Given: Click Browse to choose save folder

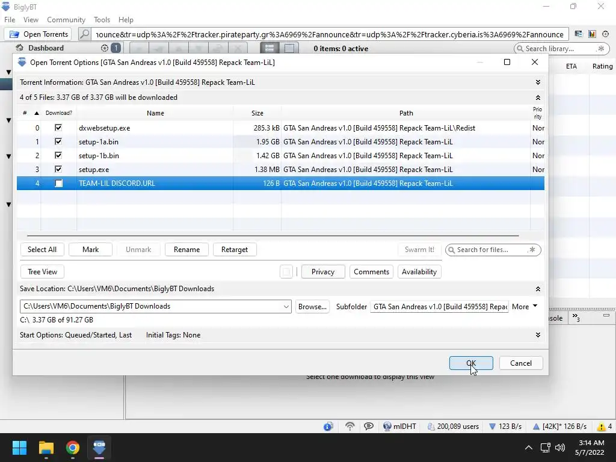Looking at the screenshot, I should point(312,306).
